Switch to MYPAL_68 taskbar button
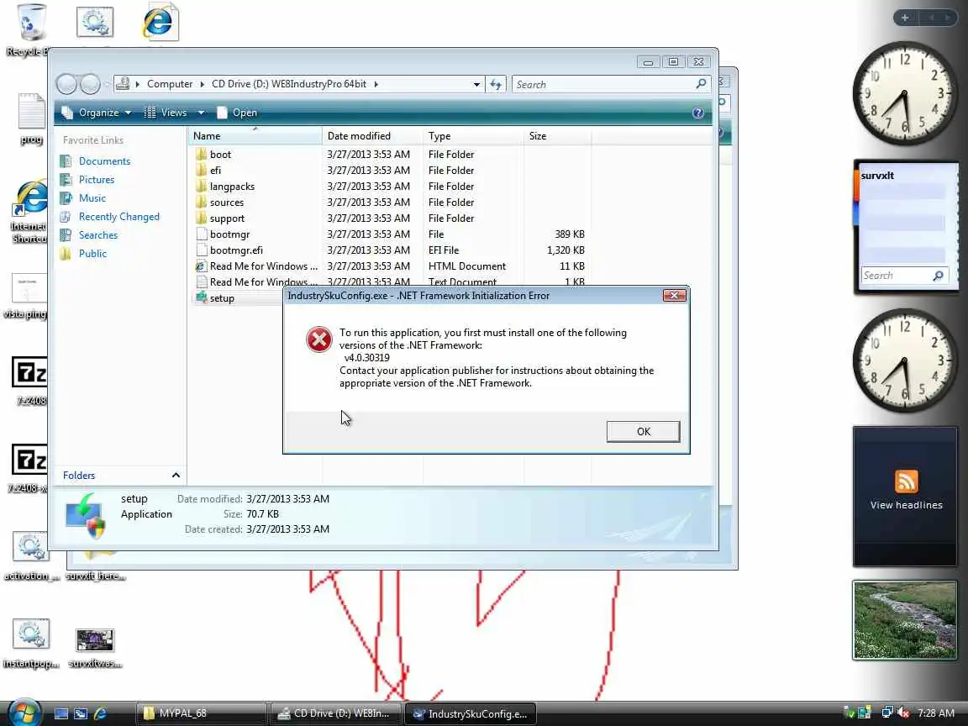Screen dimensions: 968x726 pyautogui.click(x=202, y=713)
